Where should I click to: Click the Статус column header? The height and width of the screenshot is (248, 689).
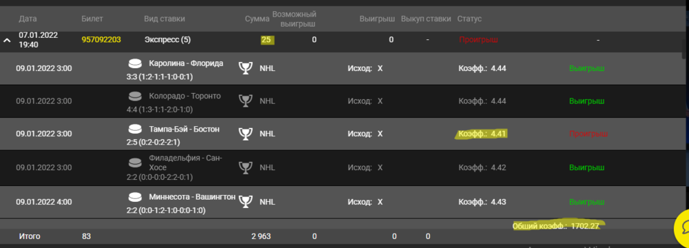[x=469, y=19]
